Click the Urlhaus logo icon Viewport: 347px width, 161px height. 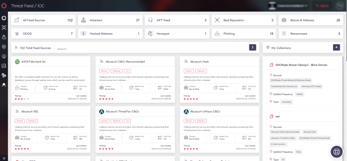tap(186, 112)
